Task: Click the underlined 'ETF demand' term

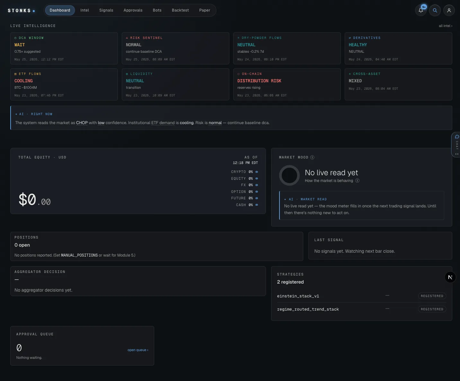Action: coord(163,123)
